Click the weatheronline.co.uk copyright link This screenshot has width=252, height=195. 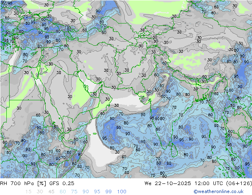pyautogui.click(x=218, y=191)
